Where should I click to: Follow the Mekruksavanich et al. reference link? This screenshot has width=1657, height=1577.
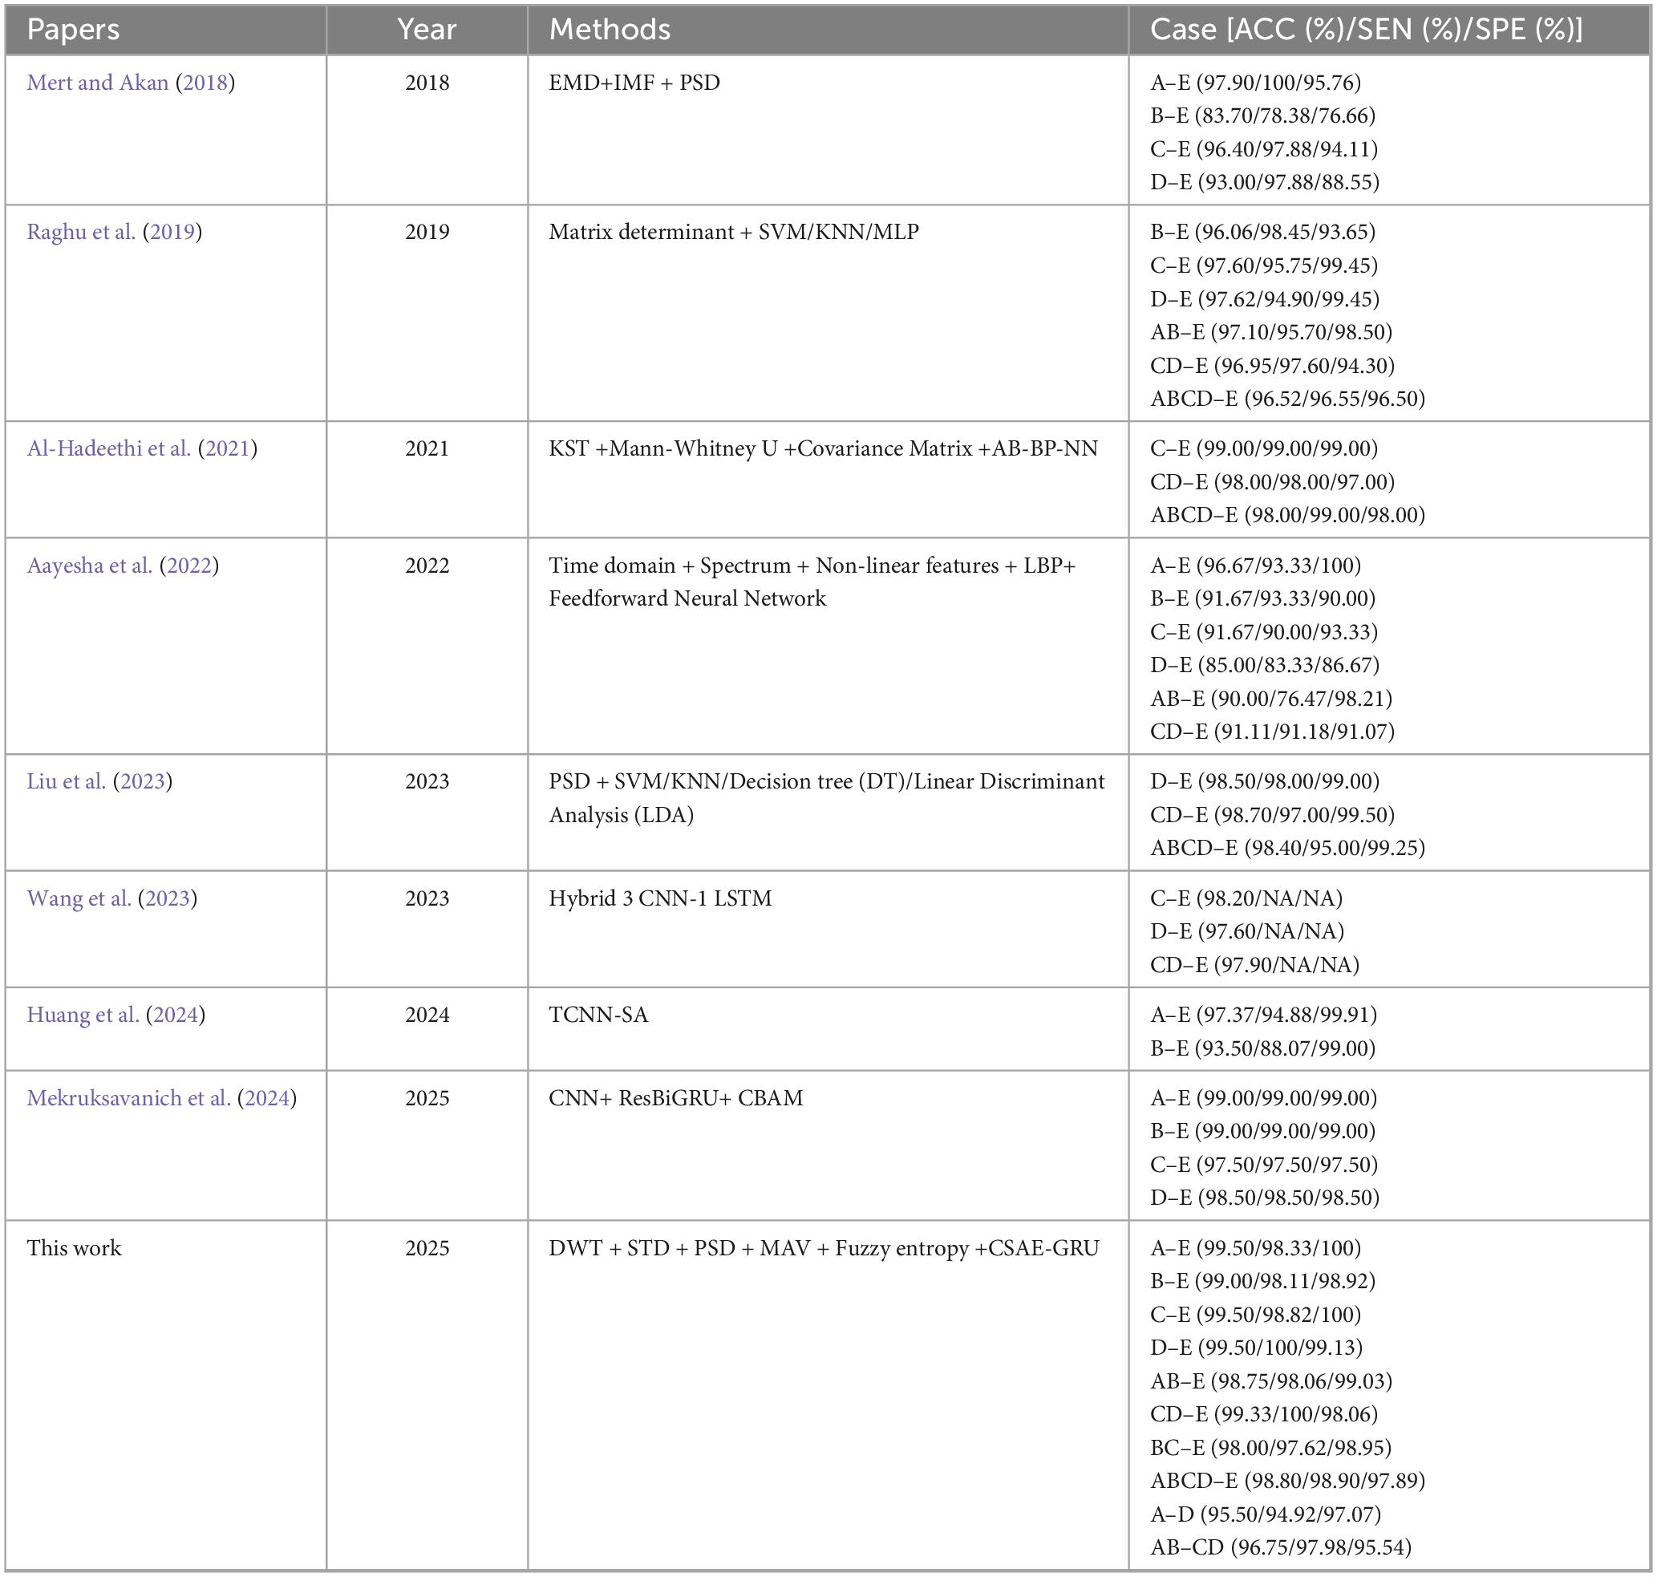click(x=128, y=1098)
